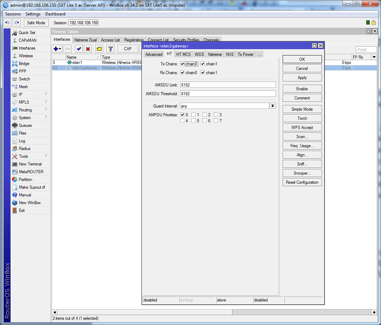This screenshot has width=381, height=325.
Task: Click the filter funnel icon
Action: pos(110,49)
